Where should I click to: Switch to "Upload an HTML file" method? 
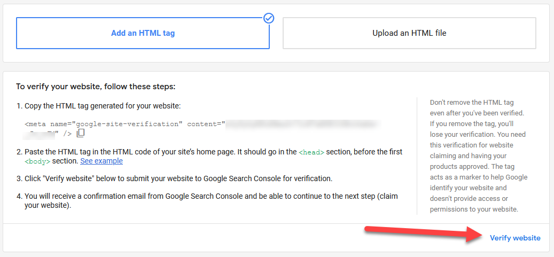click(409, 33)
